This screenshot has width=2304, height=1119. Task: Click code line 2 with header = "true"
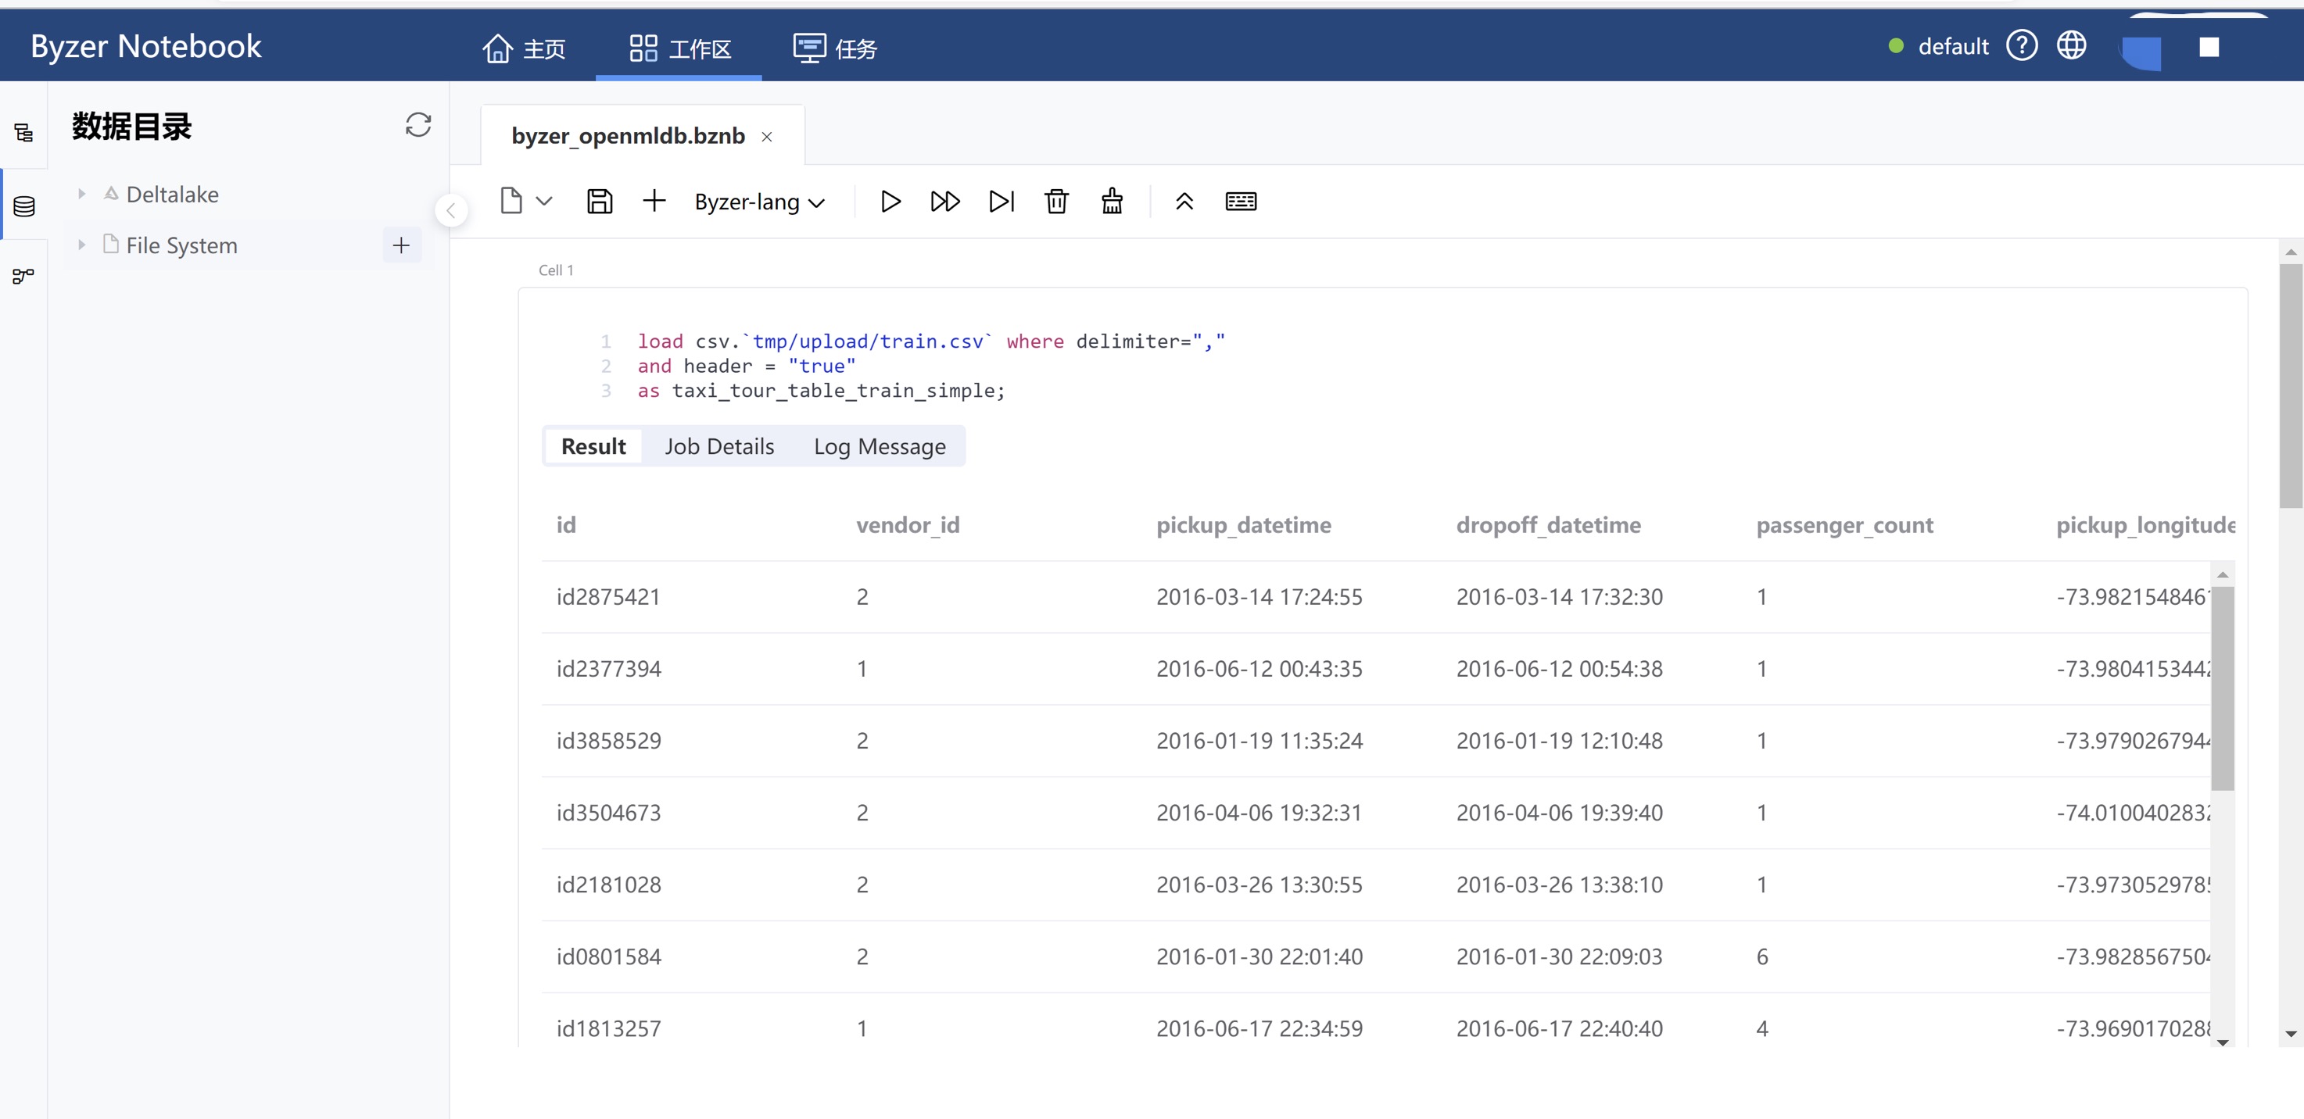(x=746, y=366)
